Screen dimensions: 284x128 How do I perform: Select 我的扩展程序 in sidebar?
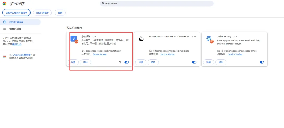point(20,22)
